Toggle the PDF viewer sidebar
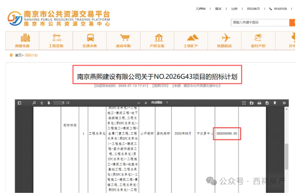The height and width of the screenshot is (196, 296). (x=20, y=103)
